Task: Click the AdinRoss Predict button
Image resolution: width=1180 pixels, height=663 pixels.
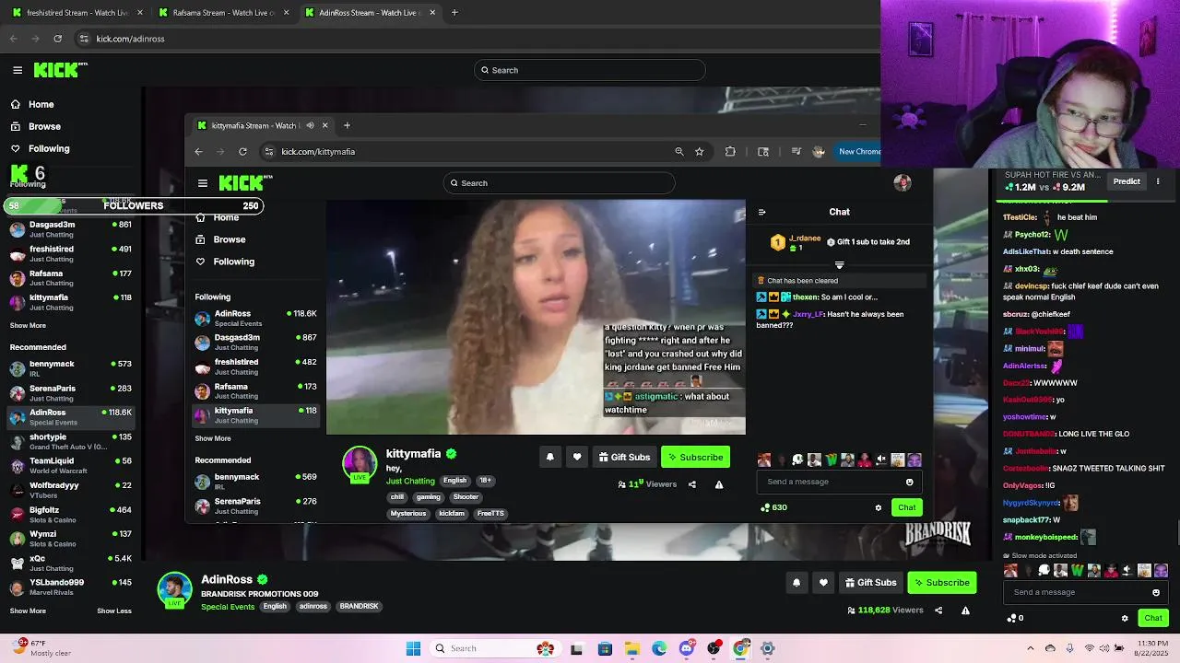Action: (x=1127, y=181)
